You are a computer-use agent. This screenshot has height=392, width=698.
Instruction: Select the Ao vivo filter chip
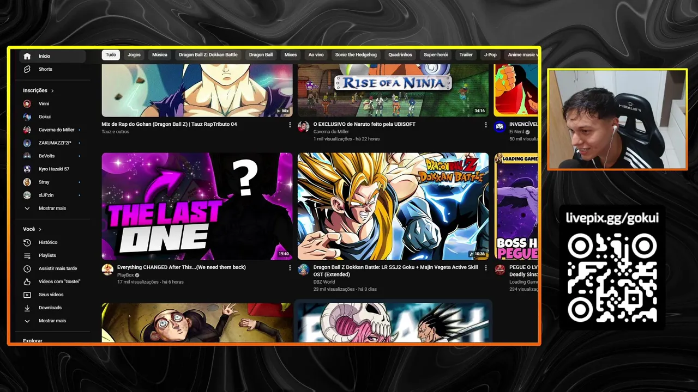316,55
